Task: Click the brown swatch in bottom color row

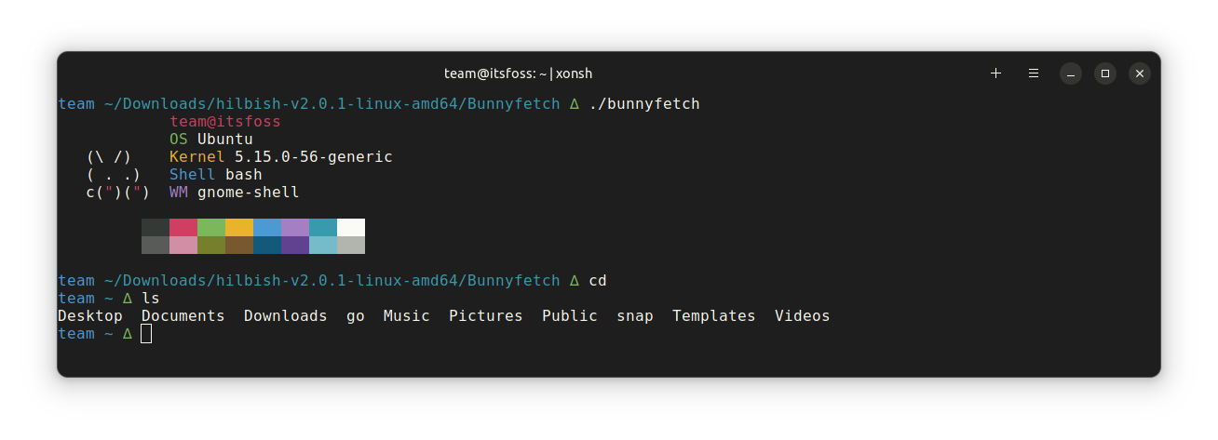Action: pos(239,246)
